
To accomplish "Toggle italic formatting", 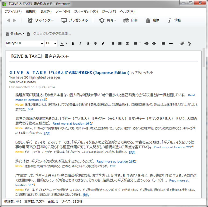I will [x=80, y=43].
